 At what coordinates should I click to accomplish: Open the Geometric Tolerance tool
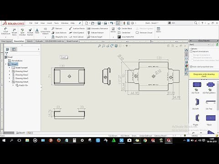click(97, 28)
